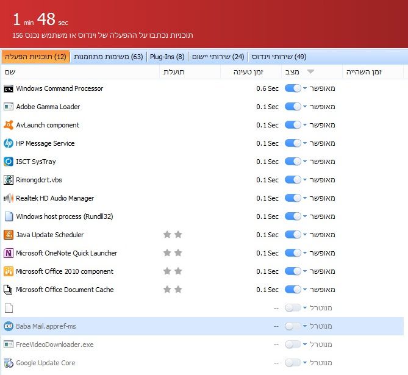This screenshot has width=408, height=375.
Task: Turn off AvLaunch component toggle
Action: [x=293, y=125]
